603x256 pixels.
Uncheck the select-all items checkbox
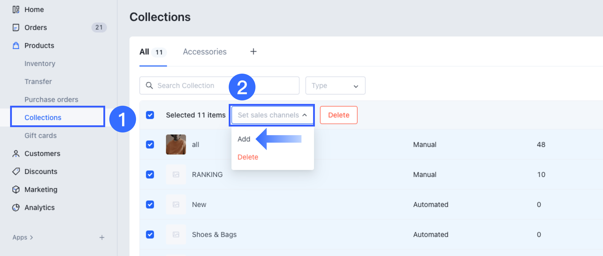point(150,115)
